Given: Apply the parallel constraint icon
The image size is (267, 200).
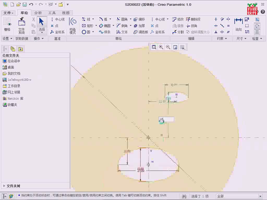Looking at the screenshot, I should tap(228, 32).
